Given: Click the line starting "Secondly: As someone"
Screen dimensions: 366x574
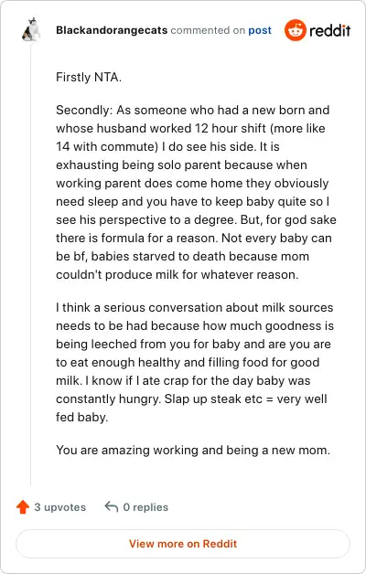Looking at the screenshot, I should pos(193,111).
